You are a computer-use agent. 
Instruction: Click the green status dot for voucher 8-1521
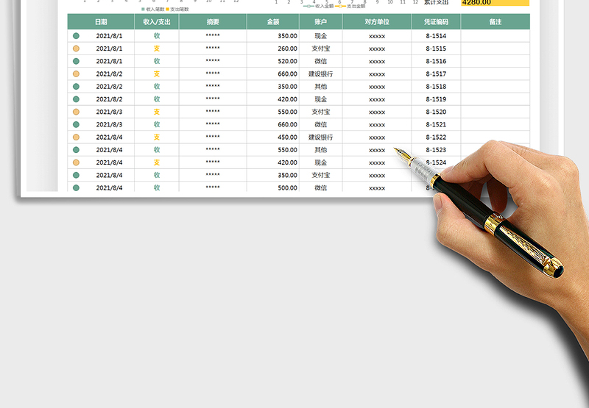tap(76, 124)
